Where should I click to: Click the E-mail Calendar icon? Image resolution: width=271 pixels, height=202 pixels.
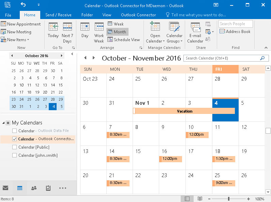(x=195, y=27)
